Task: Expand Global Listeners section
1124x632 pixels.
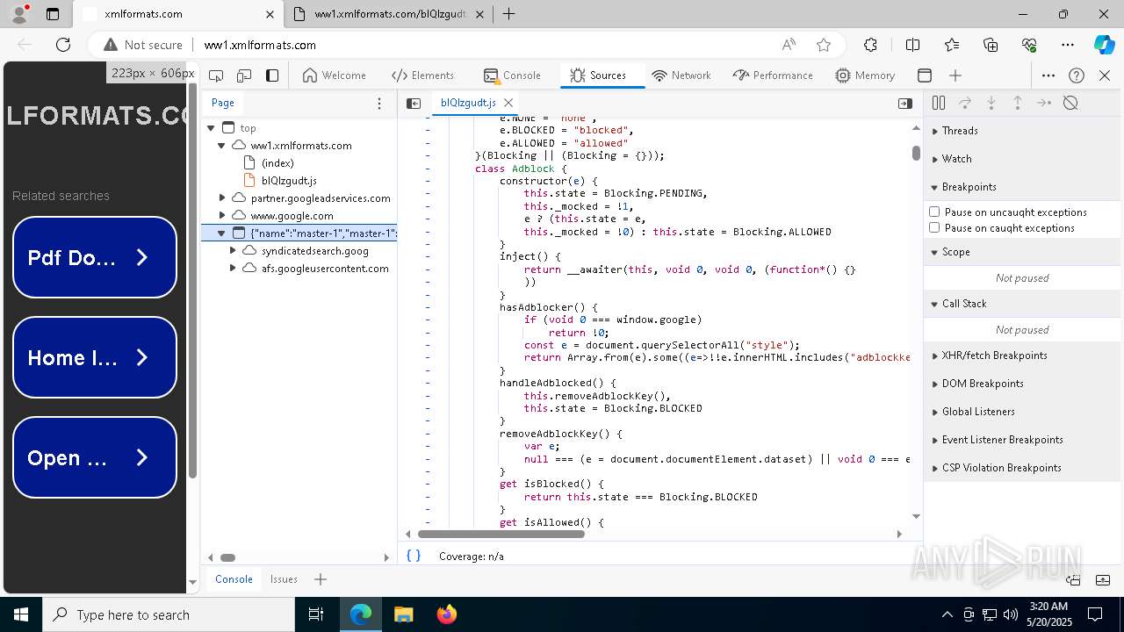Action: pyautogui.click(x=1024, y=412)
